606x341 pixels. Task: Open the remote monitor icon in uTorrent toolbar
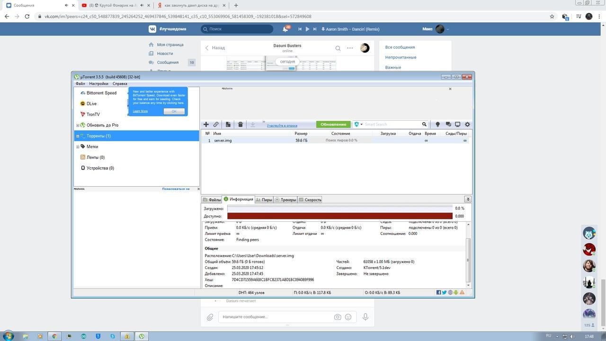[457, 125]
